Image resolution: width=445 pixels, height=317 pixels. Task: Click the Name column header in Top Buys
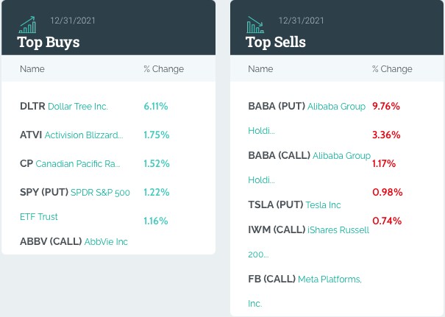pyautogui.click(x=32, y=69)
